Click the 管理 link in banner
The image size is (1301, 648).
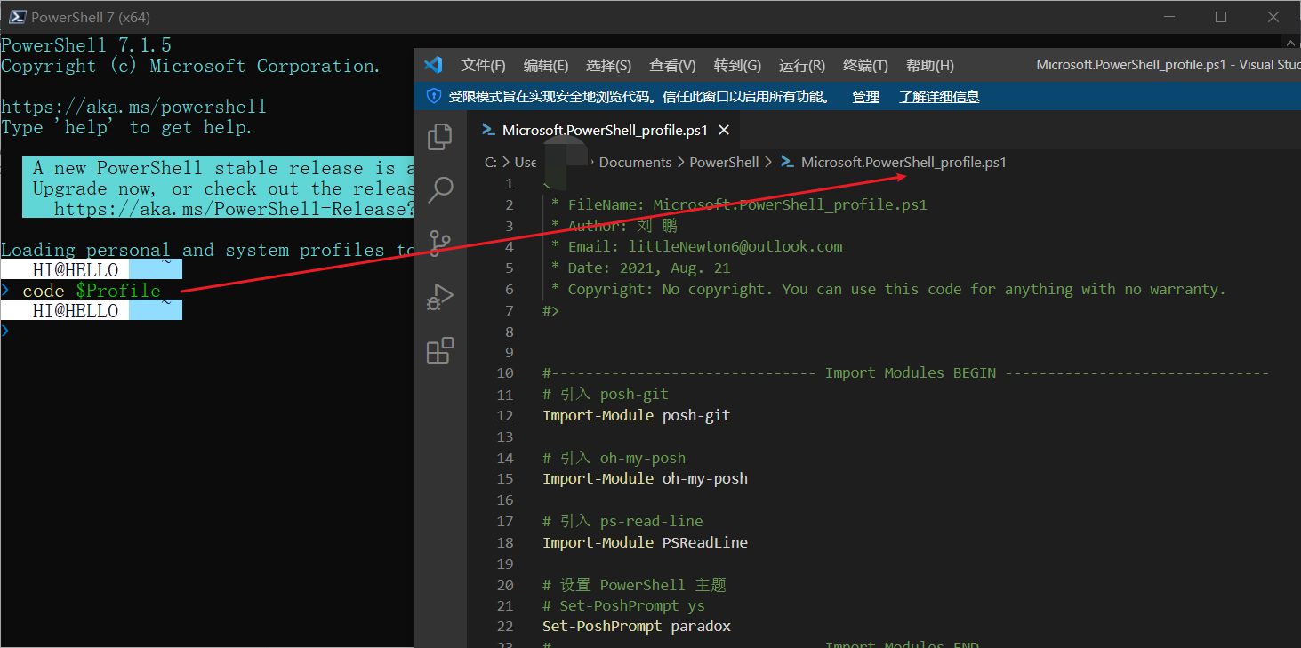[866, 97]
